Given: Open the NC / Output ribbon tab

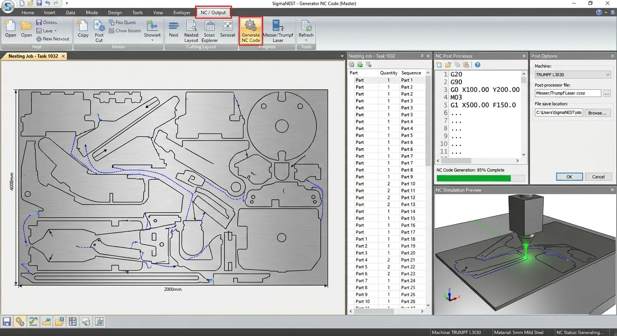Looking at the screenshot, I should coord(213,13).
